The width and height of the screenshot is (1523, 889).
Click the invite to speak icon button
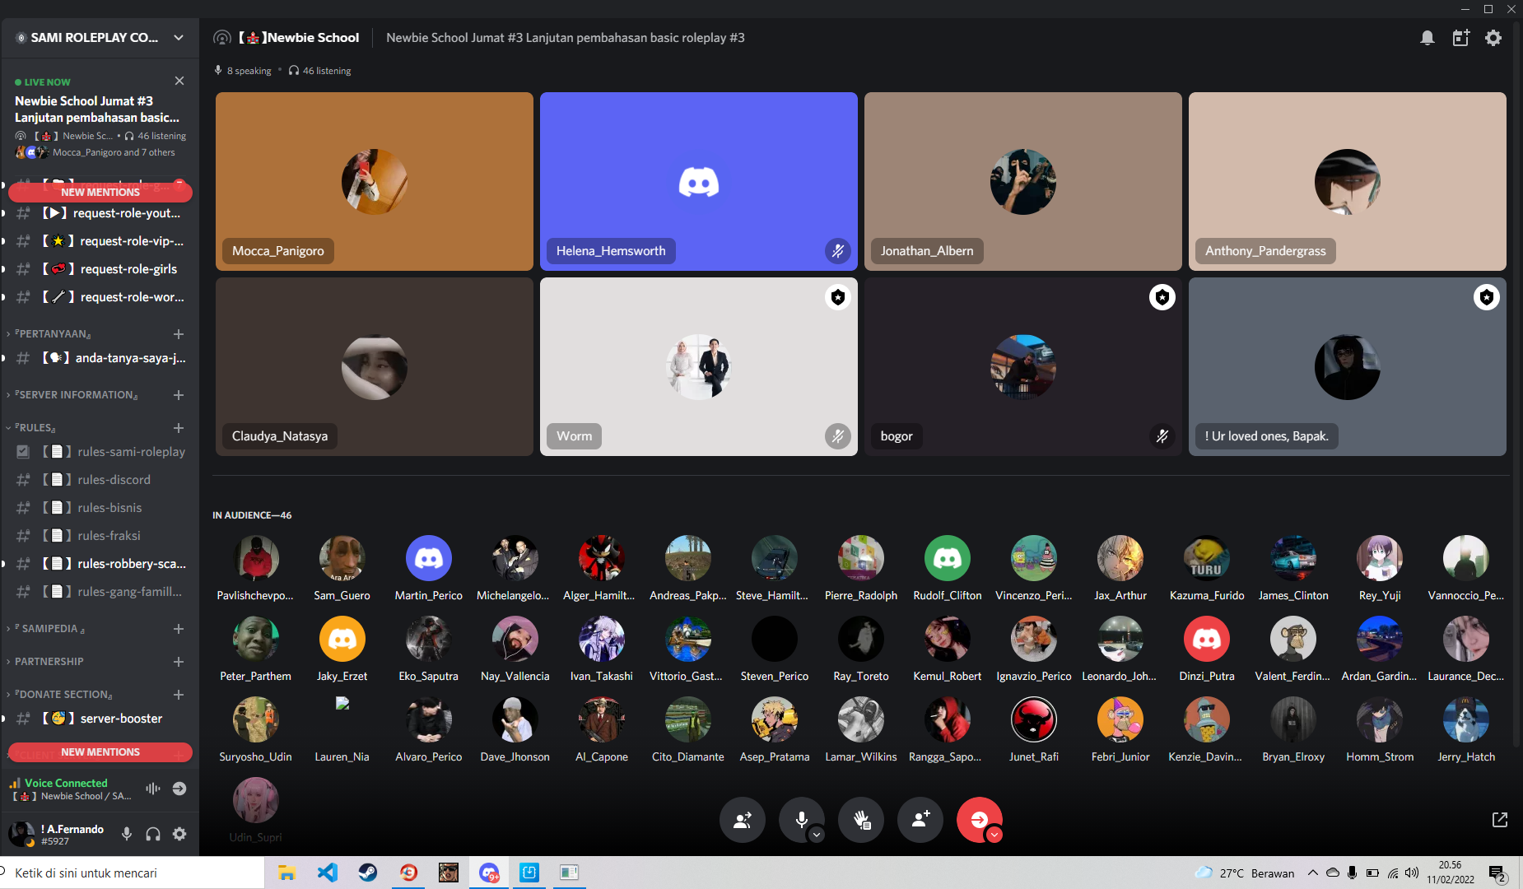point(743,820)
